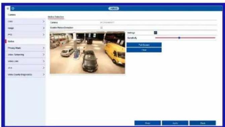225x127 pixels.
Task: Expand the VCA entry chevron
Action: [44, 68]
